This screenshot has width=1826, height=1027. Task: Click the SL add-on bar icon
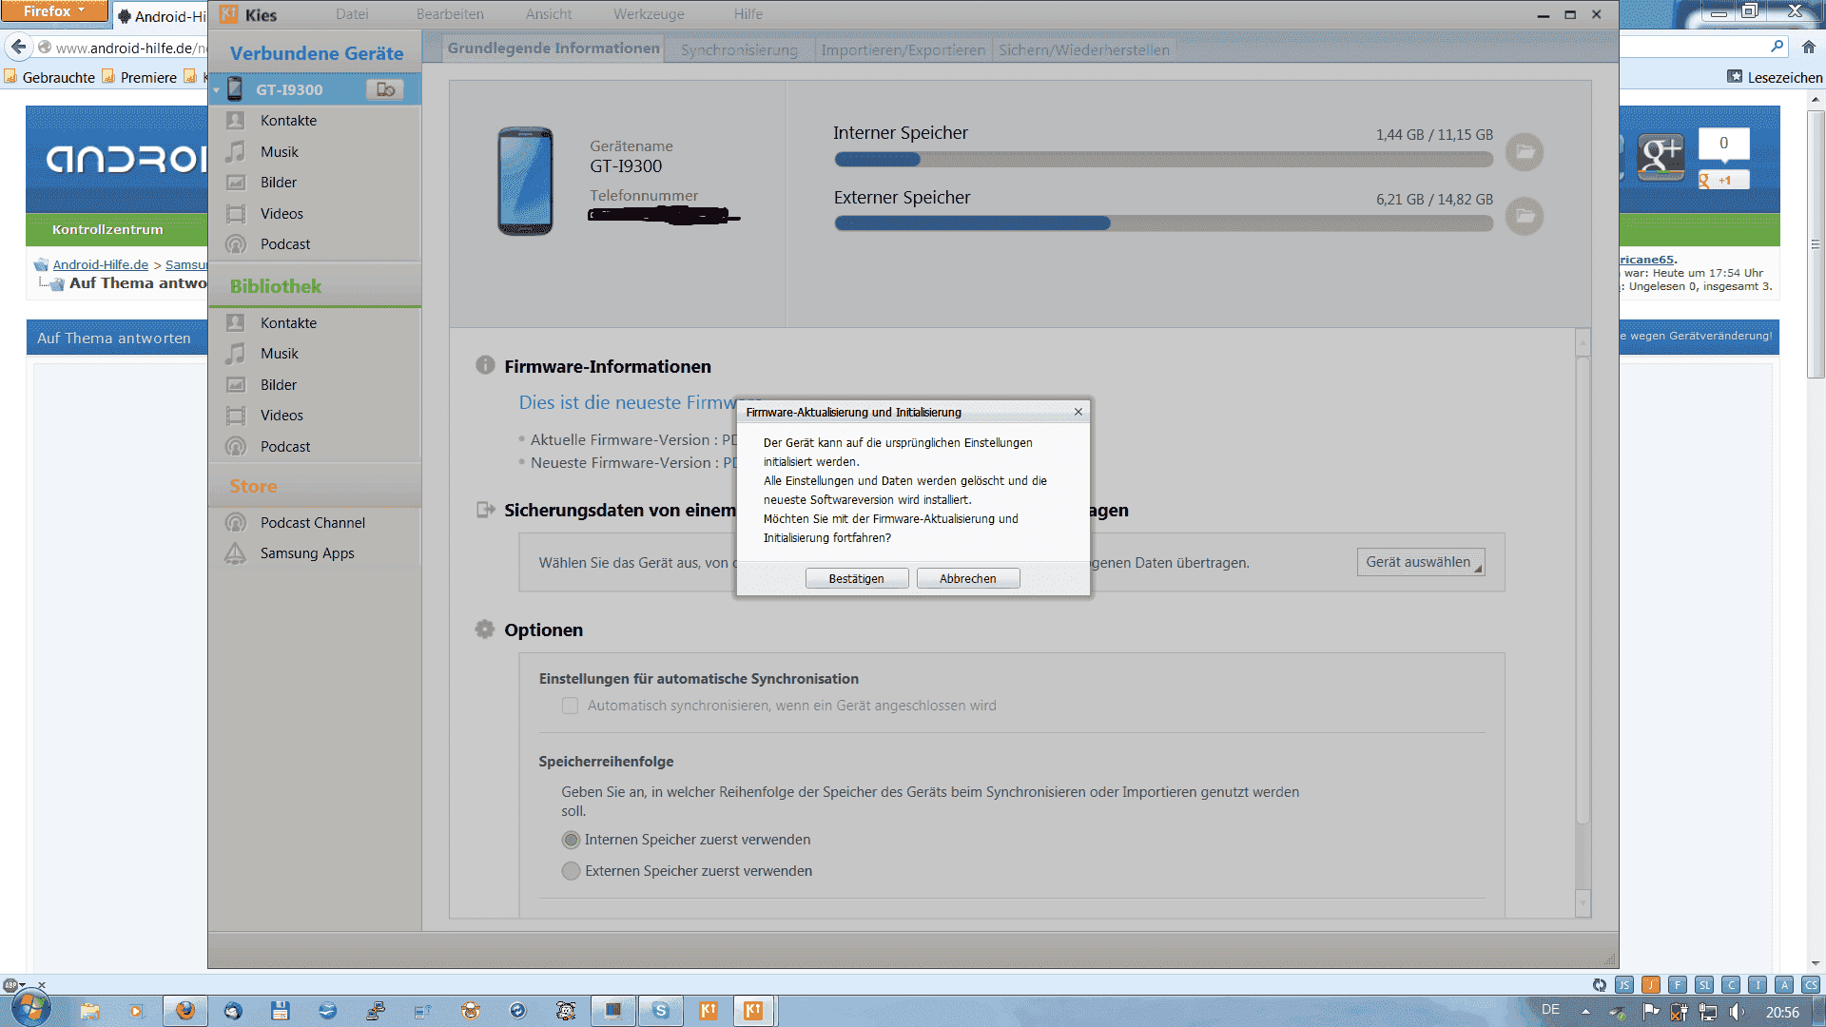[x=1704, y=985]
